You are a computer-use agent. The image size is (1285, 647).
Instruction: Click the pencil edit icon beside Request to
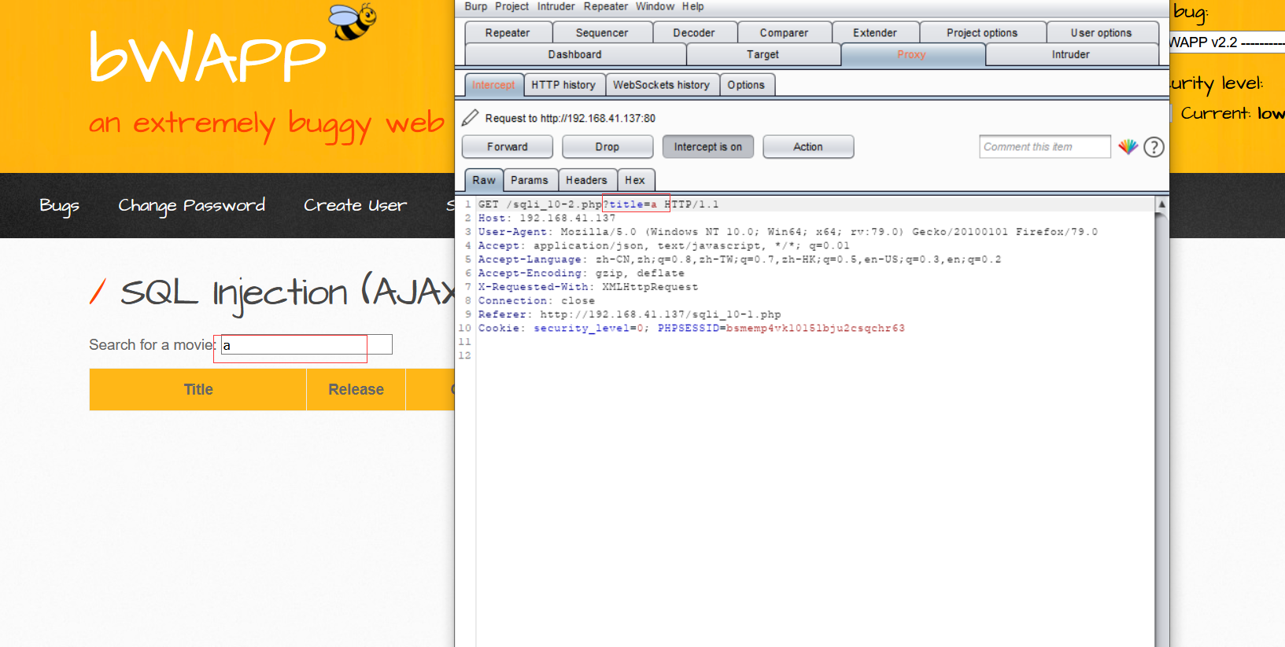pyautogui.click(x=470, y=118)
